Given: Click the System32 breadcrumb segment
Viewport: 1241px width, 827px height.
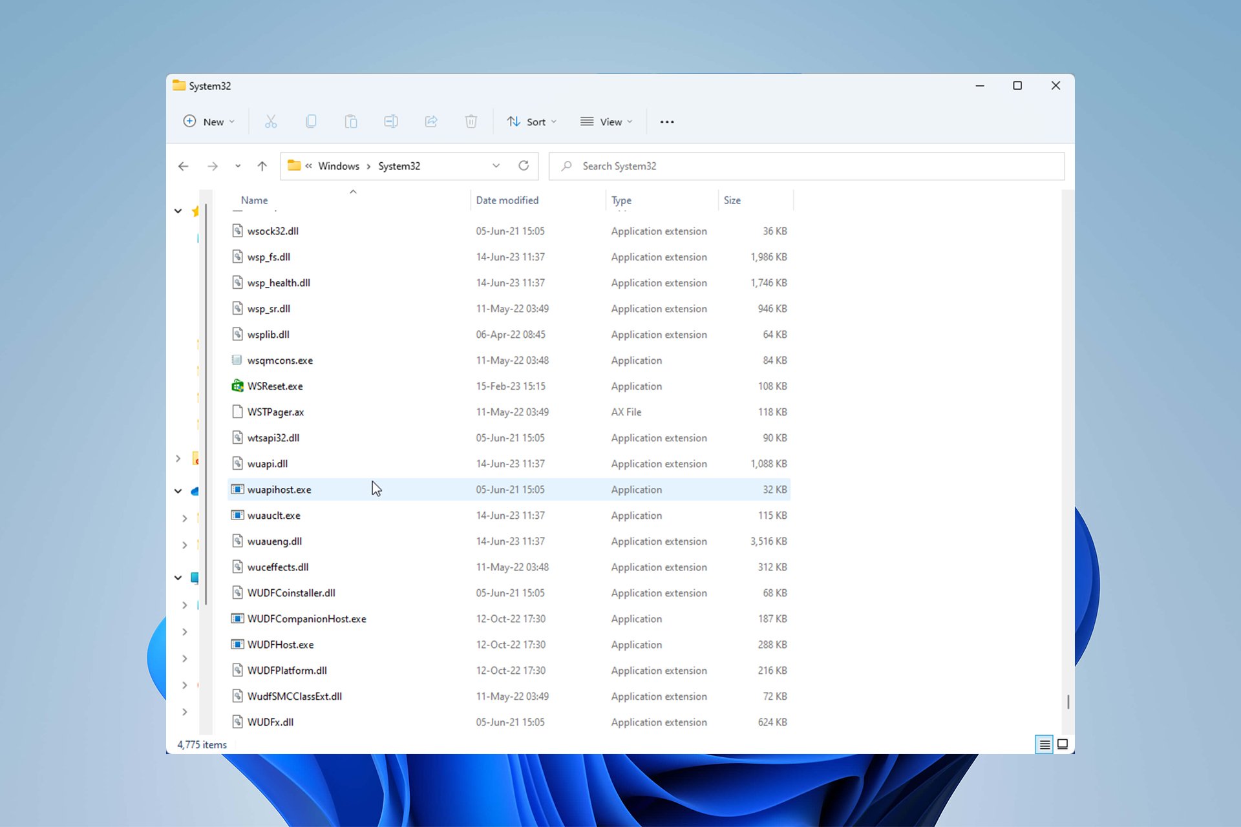Looking at the screenshot, I should [x=399, y=166].
